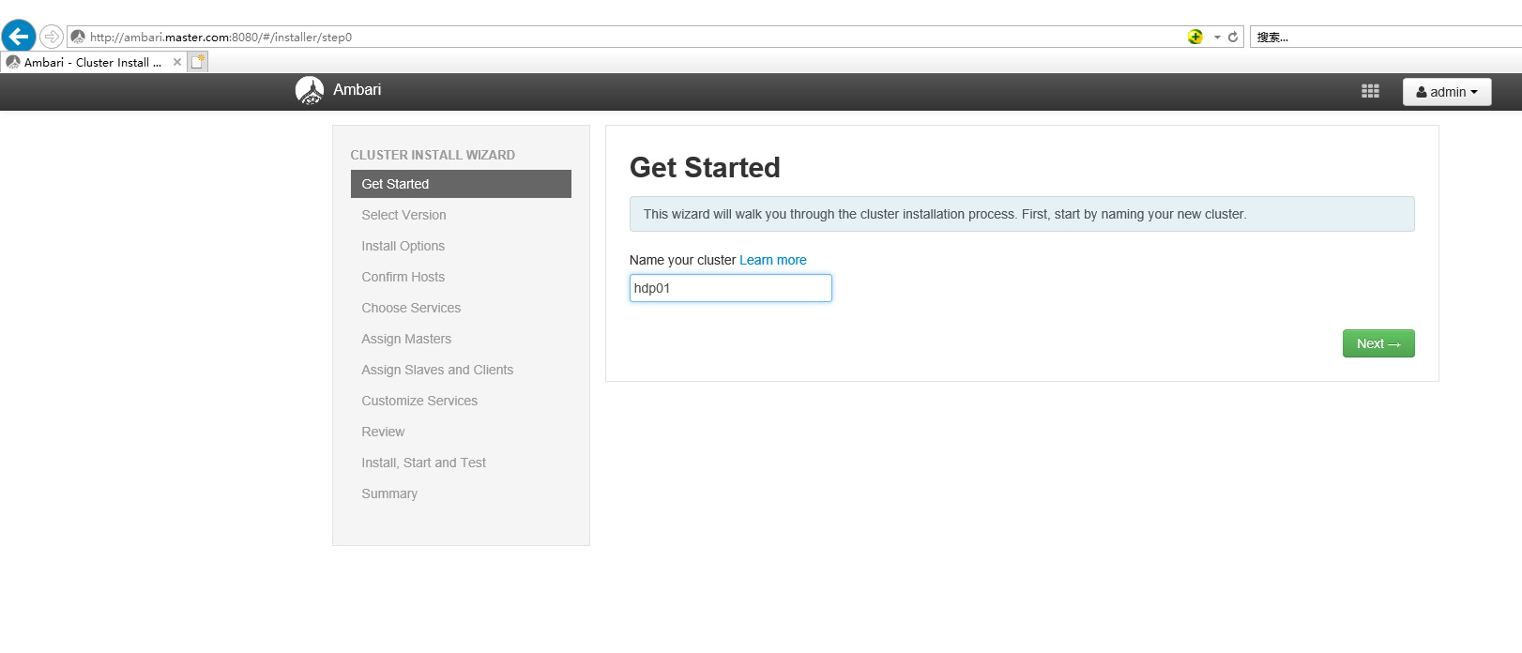Click the CLUSTER INSTALL WIZARD title

433,155
